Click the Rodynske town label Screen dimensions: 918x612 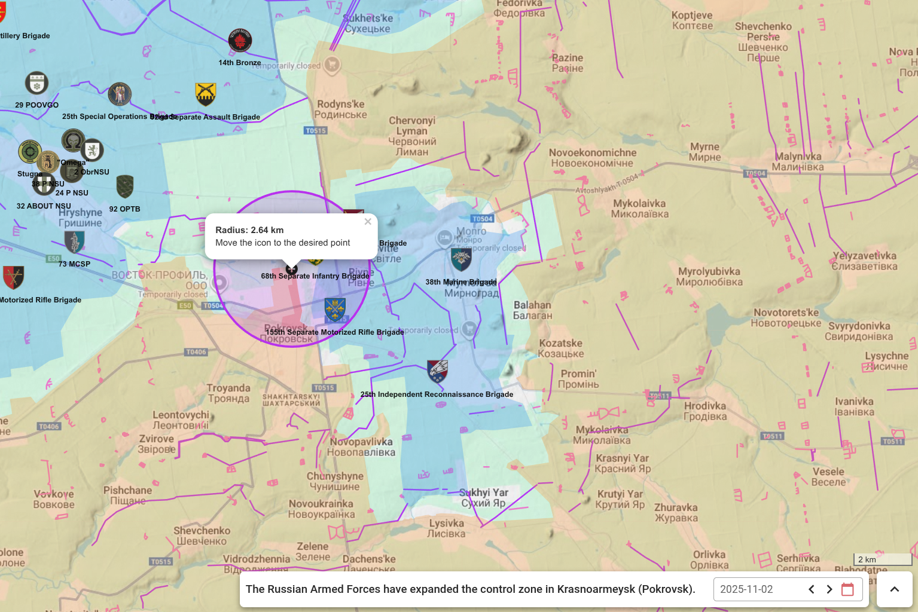tap(341, 109)
